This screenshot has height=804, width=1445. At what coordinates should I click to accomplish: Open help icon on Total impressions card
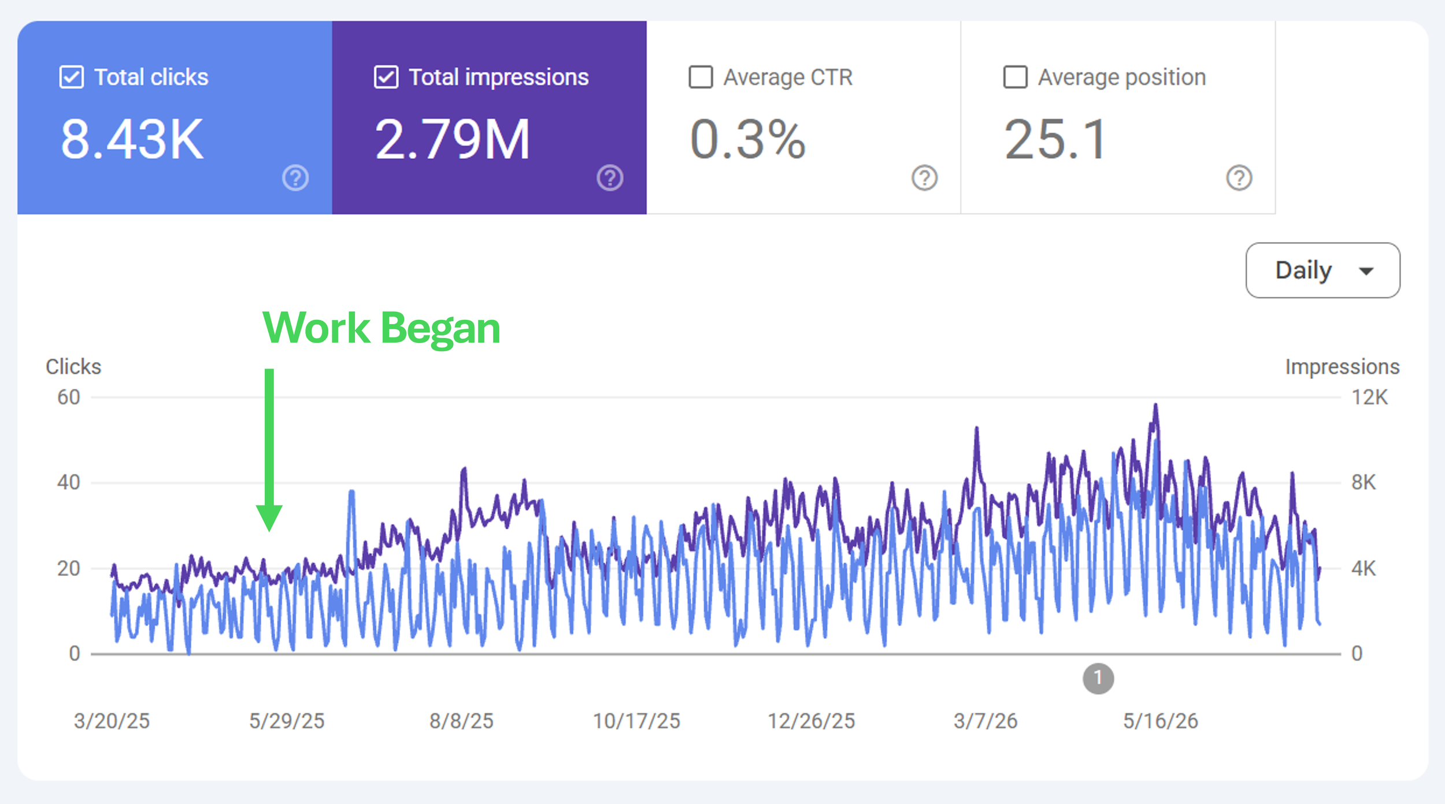610,178
